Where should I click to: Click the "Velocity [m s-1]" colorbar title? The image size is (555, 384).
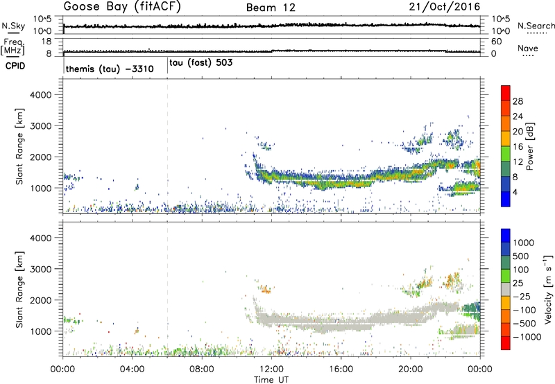(x=548, y=289)
